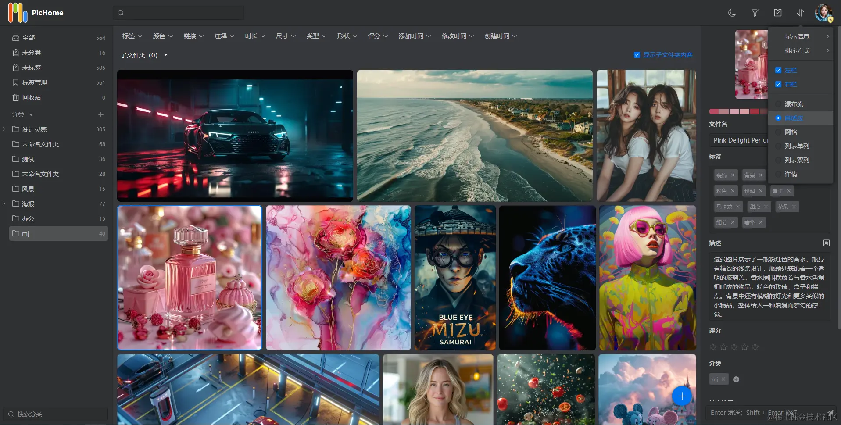This screenshot has height=425, width=841.
Task: Click the blue floating upload plus button
Action: (682, 396)
